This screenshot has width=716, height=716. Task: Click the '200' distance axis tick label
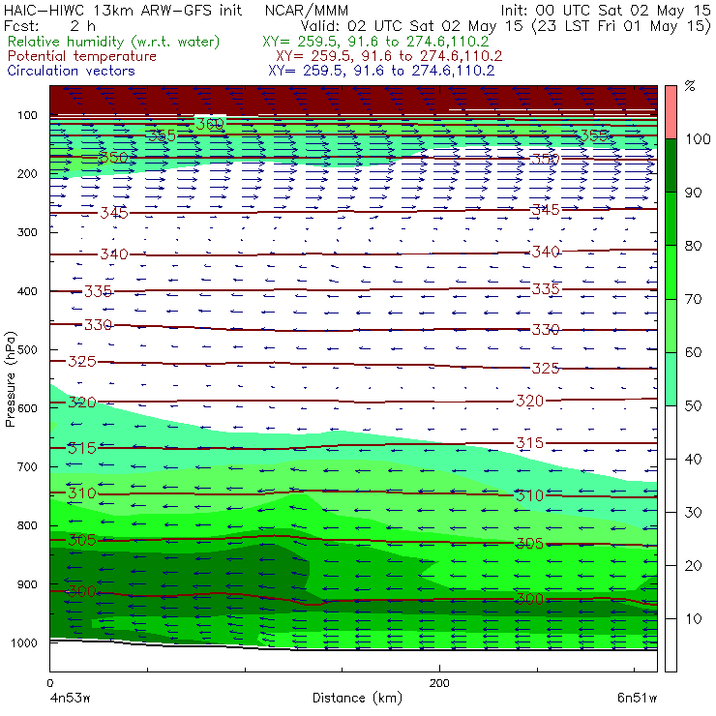coord(439,683)
